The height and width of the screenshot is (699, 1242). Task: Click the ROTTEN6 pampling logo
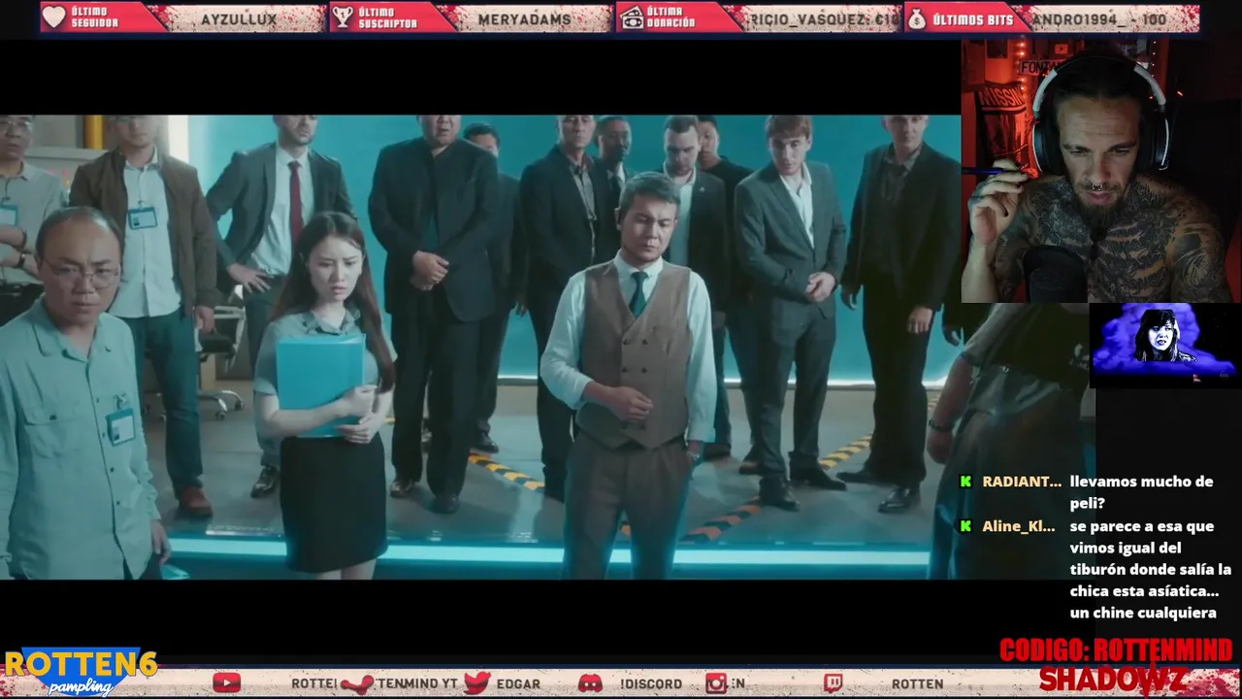81,672
